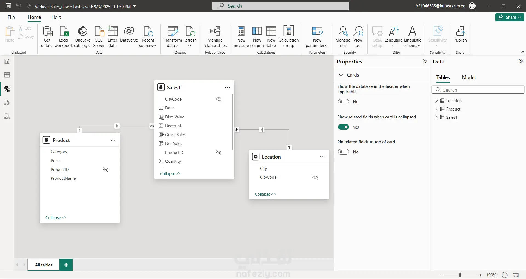Click the Publish icon
This screenshot has height=279, width=526.
tap(460, 32)
